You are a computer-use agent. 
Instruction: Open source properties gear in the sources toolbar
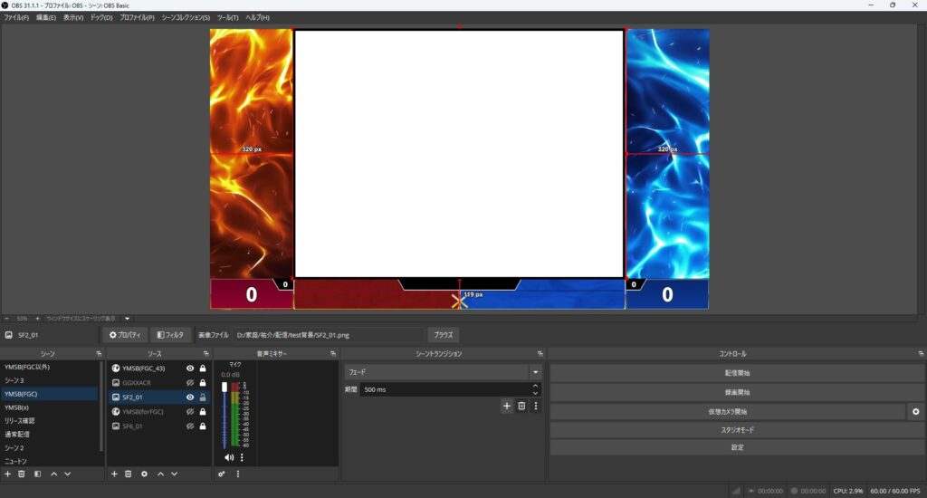coord(144,474)
